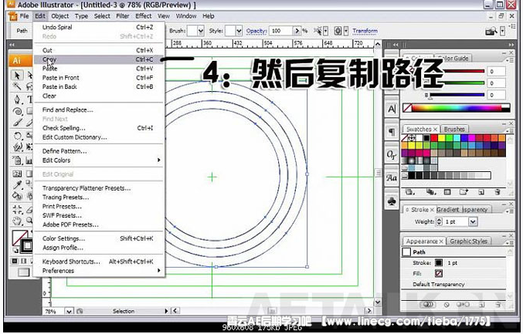The height and width of the screenshot is (334, 523).
Task: Switch to the Gradient tab
Action: coord(448,210)
